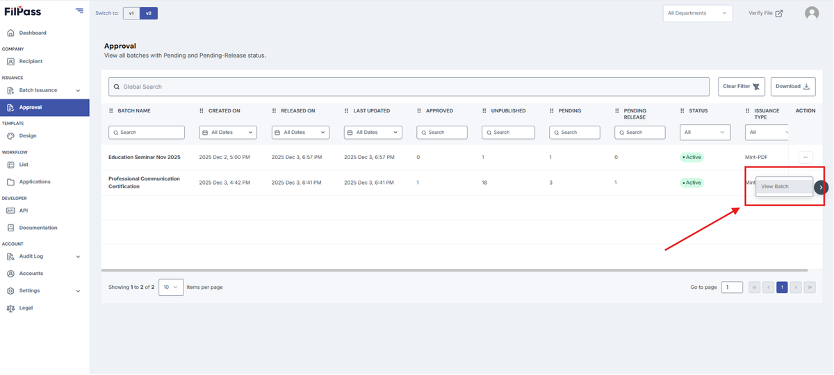Click Released On column drag handle icon
The height and width of the screenshot is (375, 834).
pyautogui.click(x=274, y=111)
